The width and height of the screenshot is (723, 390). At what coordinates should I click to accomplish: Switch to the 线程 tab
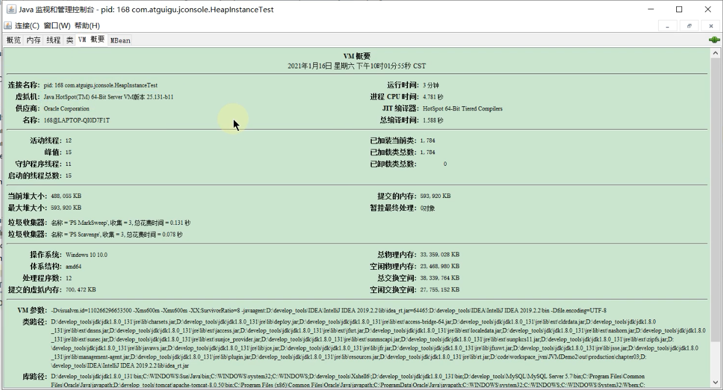pyautogui.click(x=54, y=40)
